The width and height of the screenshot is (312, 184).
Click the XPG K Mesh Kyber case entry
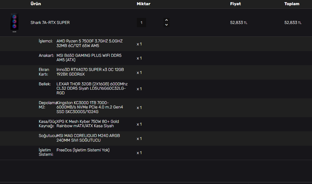coord(87,124)
